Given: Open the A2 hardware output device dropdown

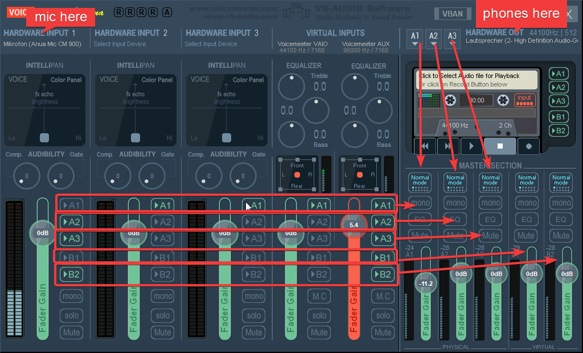Looking at the screenshot, I should [434, 39].
